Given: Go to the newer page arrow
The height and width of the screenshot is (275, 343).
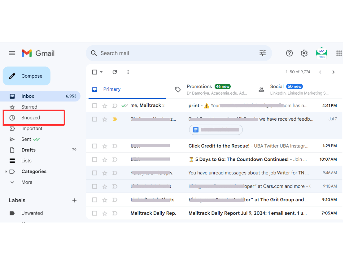Looking at the screenshot, I should click(x=320, y=72).
